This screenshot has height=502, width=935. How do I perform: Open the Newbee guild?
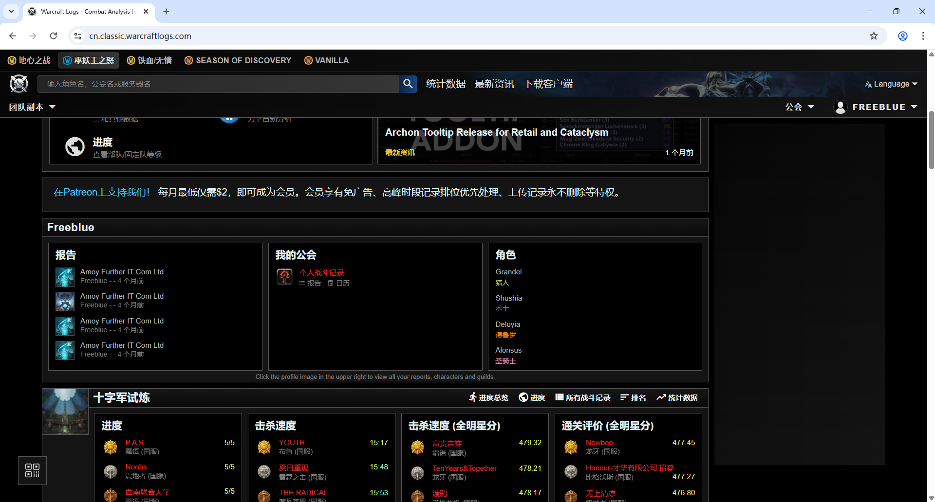(599, 443)
